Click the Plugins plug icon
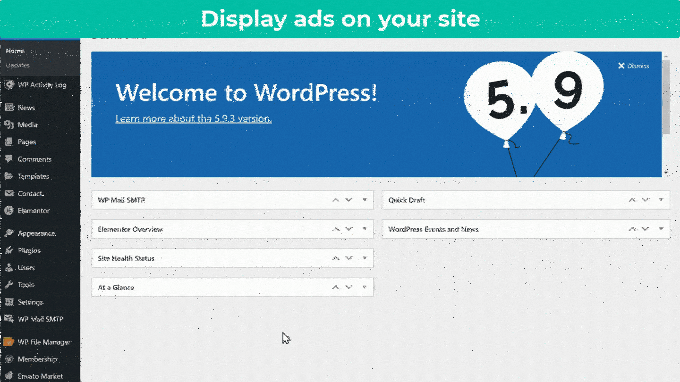 pyautogui.click(x=9, y=250)
